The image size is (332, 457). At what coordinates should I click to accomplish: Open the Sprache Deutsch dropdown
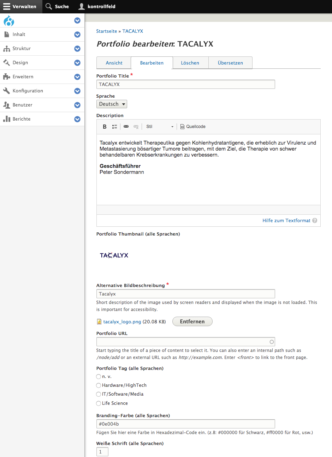click(112, 104)
